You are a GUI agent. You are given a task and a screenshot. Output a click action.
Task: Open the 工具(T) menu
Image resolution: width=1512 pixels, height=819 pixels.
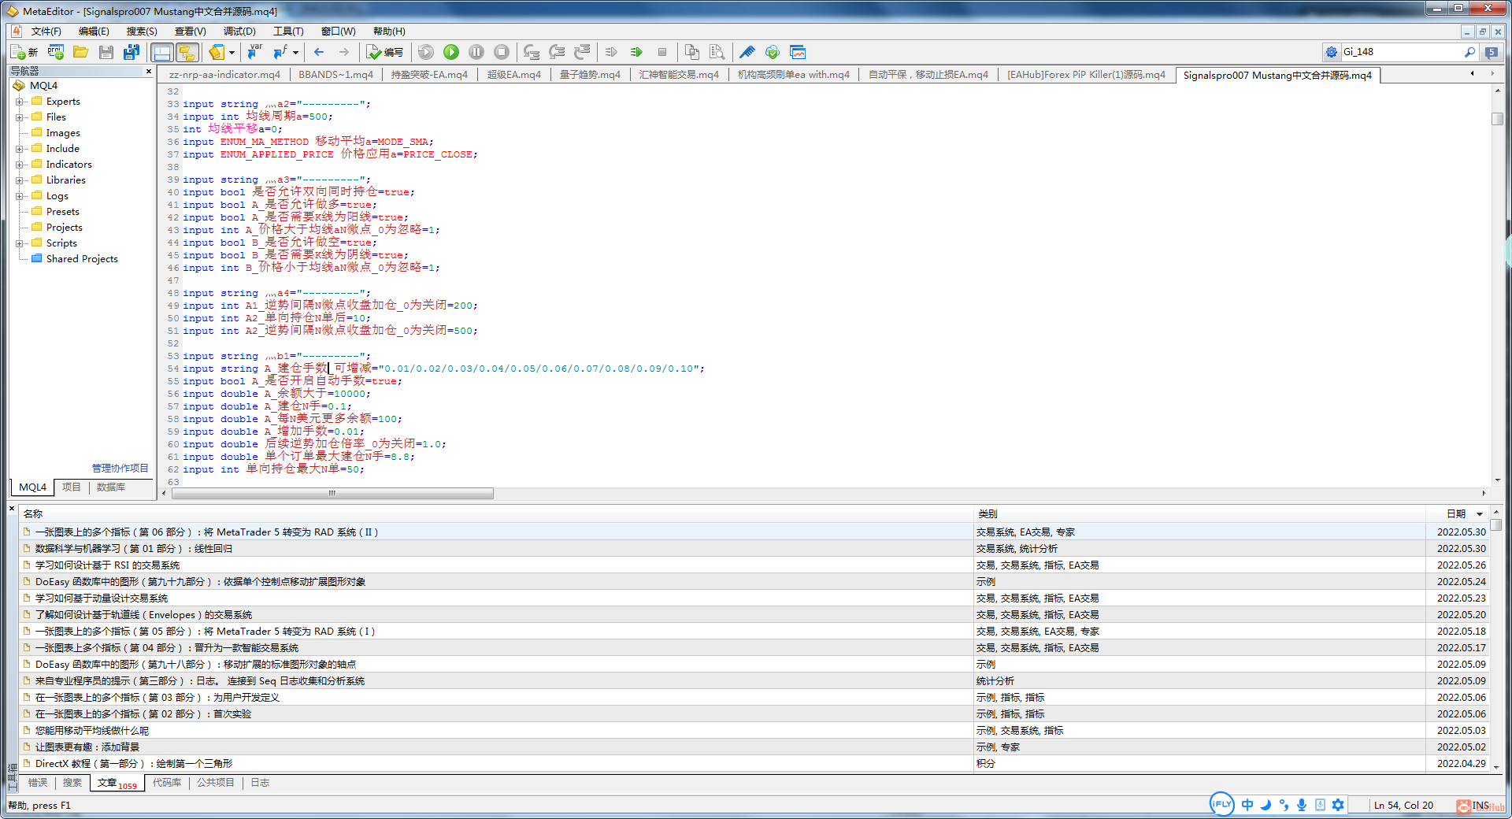click(288, 31)
